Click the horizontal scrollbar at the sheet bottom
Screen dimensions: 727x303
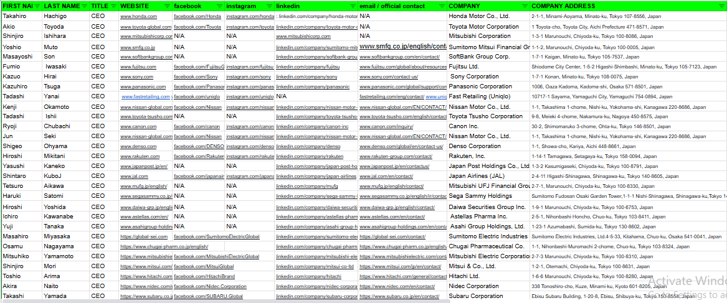[x=225, y=301]
